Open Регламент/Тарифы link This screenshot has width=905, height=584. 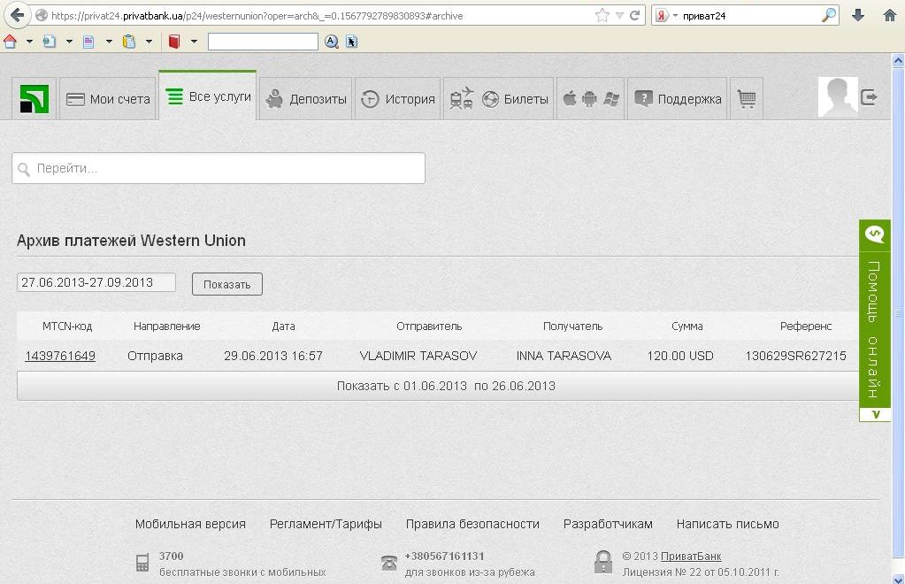[326, 524]
